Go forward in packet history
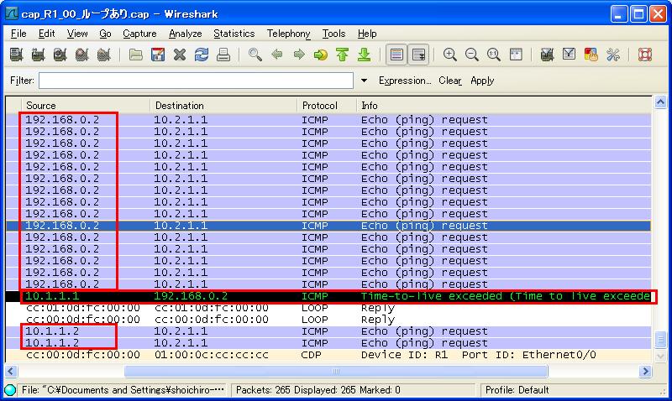This screenshot has width=672, height=401. click(x=299, y=55)
